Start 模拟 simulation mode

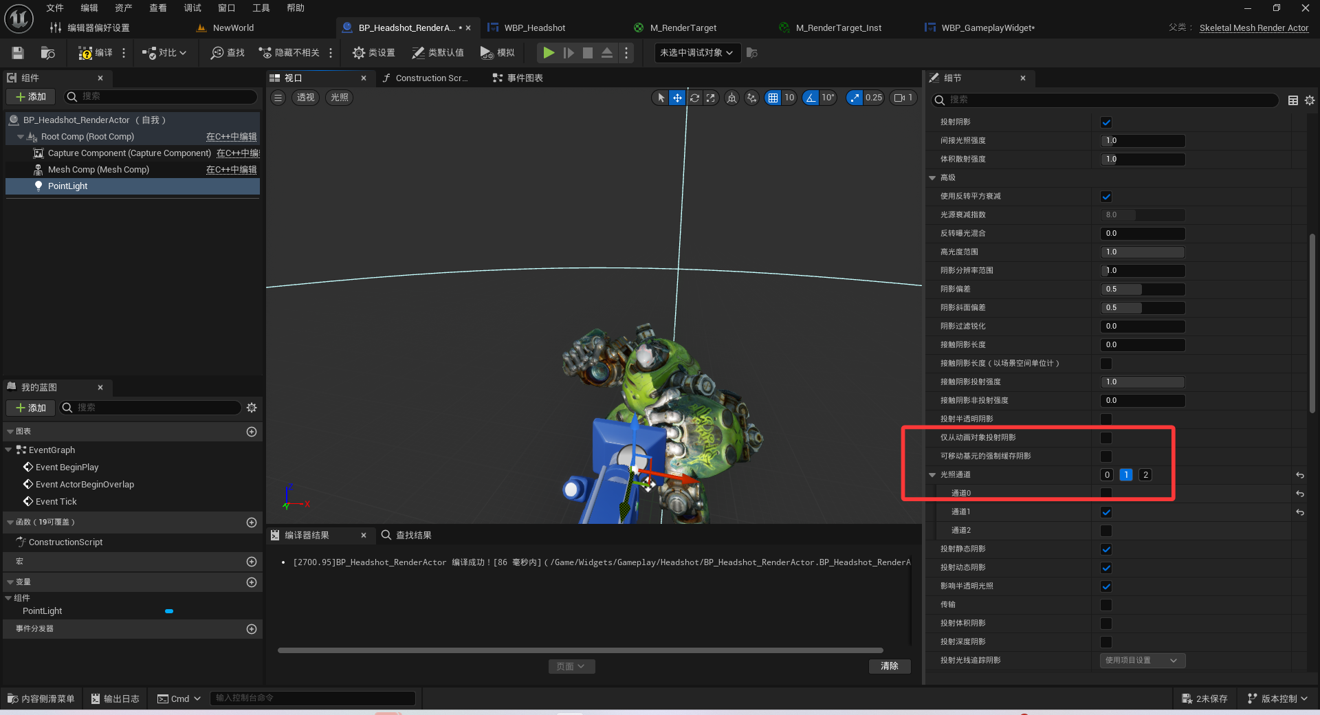pos(497,53)
